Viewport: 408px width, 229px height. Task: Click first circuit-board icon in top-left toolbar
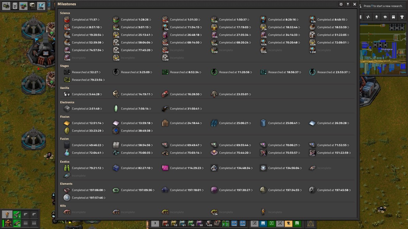click(6, 6)
